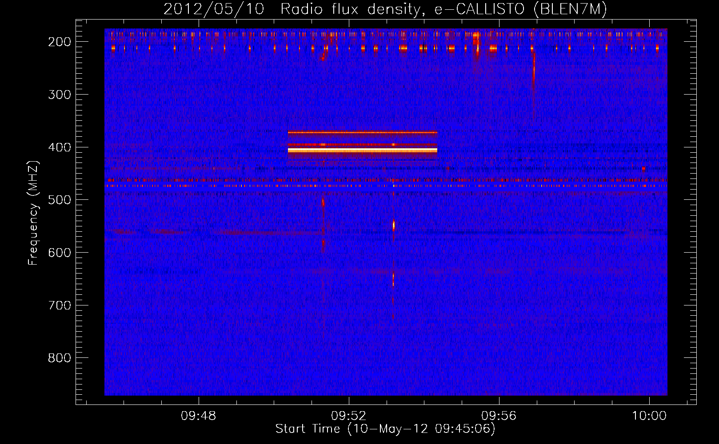Click the 09:56 time tick label
Viewport: 719px width, 444px height.
tap(499, 416)
